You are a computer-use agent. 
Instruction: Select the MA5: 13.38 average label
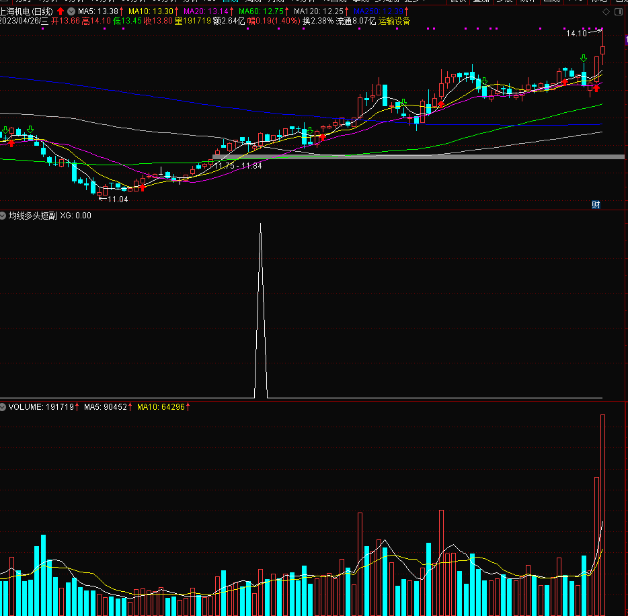pos(98,11)
